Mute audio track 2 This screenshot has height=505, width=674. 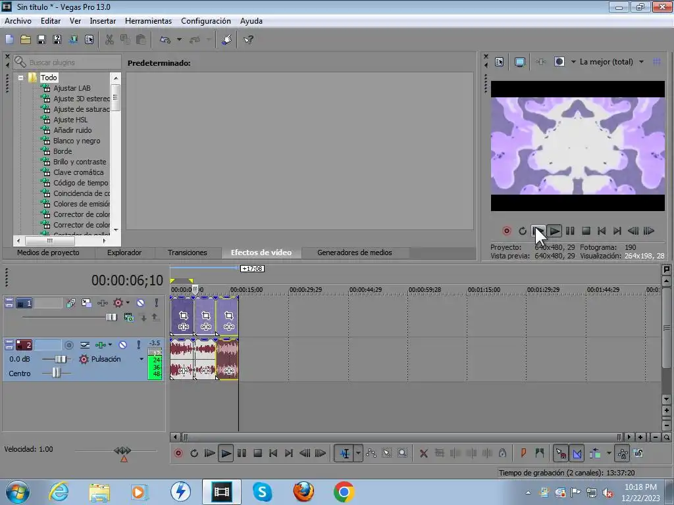123,345
